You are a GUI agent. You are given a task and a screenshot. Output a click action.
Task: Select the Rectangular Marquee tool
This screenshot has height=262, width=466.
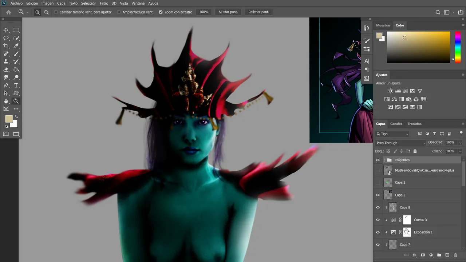16,30
